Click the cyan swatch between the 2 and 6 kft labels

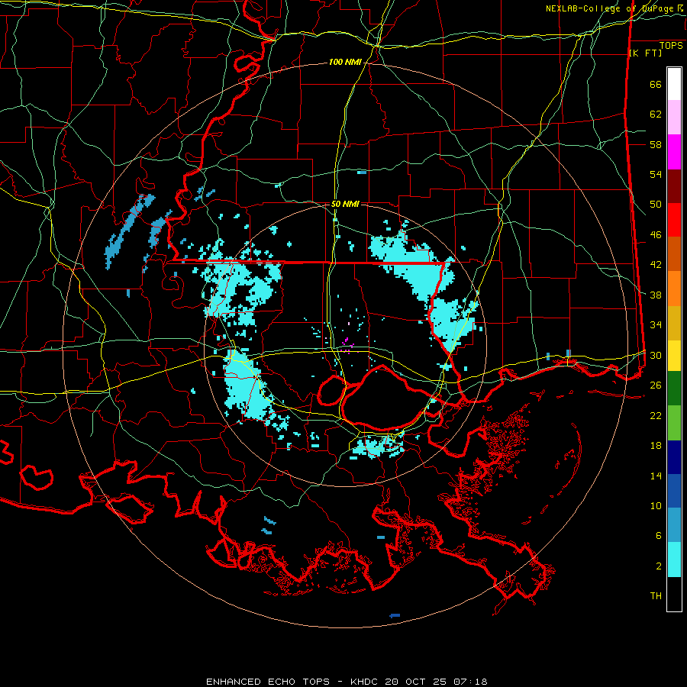click(x=674, y=560)
